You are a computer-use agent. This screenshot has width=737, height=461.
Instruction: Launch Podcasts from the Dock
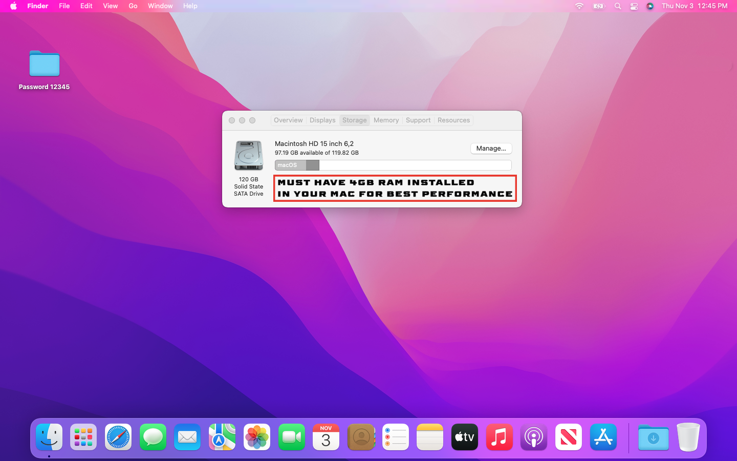tap(534, 437)
